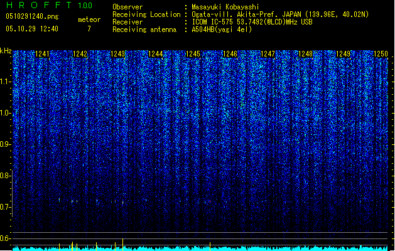The image size is (395, 251).
Task: Click the Receiving Location field label
Action: point(146,14)
